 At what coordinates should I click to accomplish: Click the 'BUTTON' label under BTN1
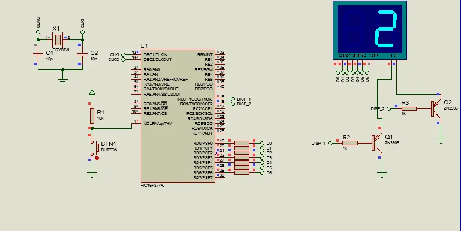point(109,150)
